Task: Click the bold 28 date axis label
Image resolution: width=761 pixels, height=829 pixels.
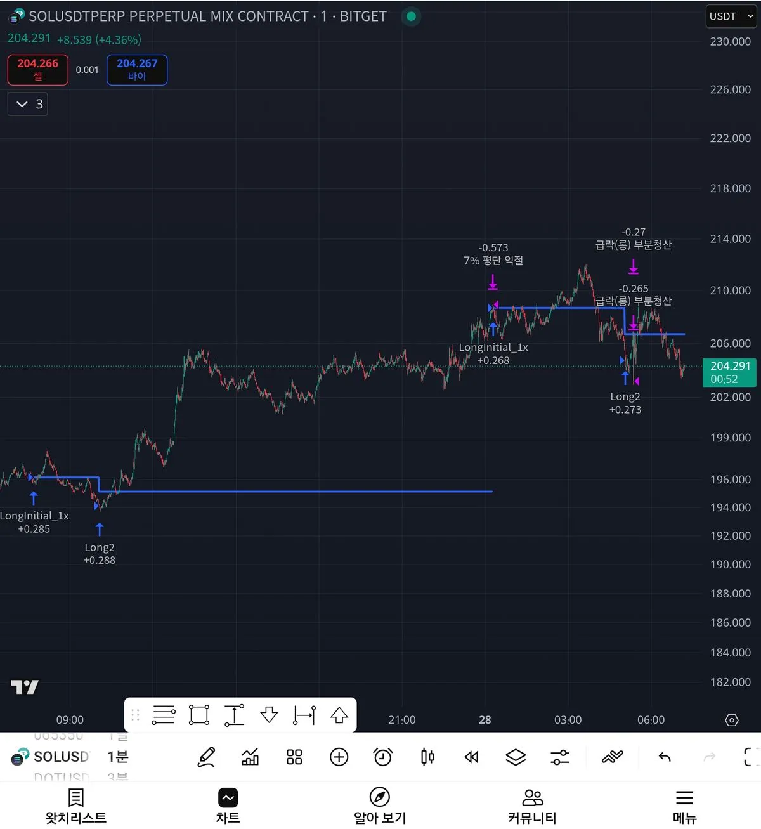Action: pyautogui.click(x=485, y=720)
